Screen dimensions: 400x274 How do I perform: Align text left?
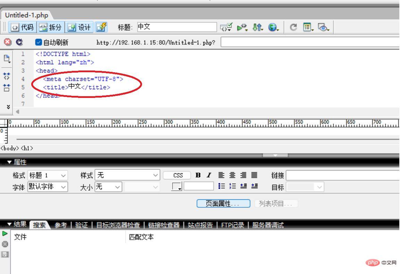pyautogui.click(x=221, y=175)
